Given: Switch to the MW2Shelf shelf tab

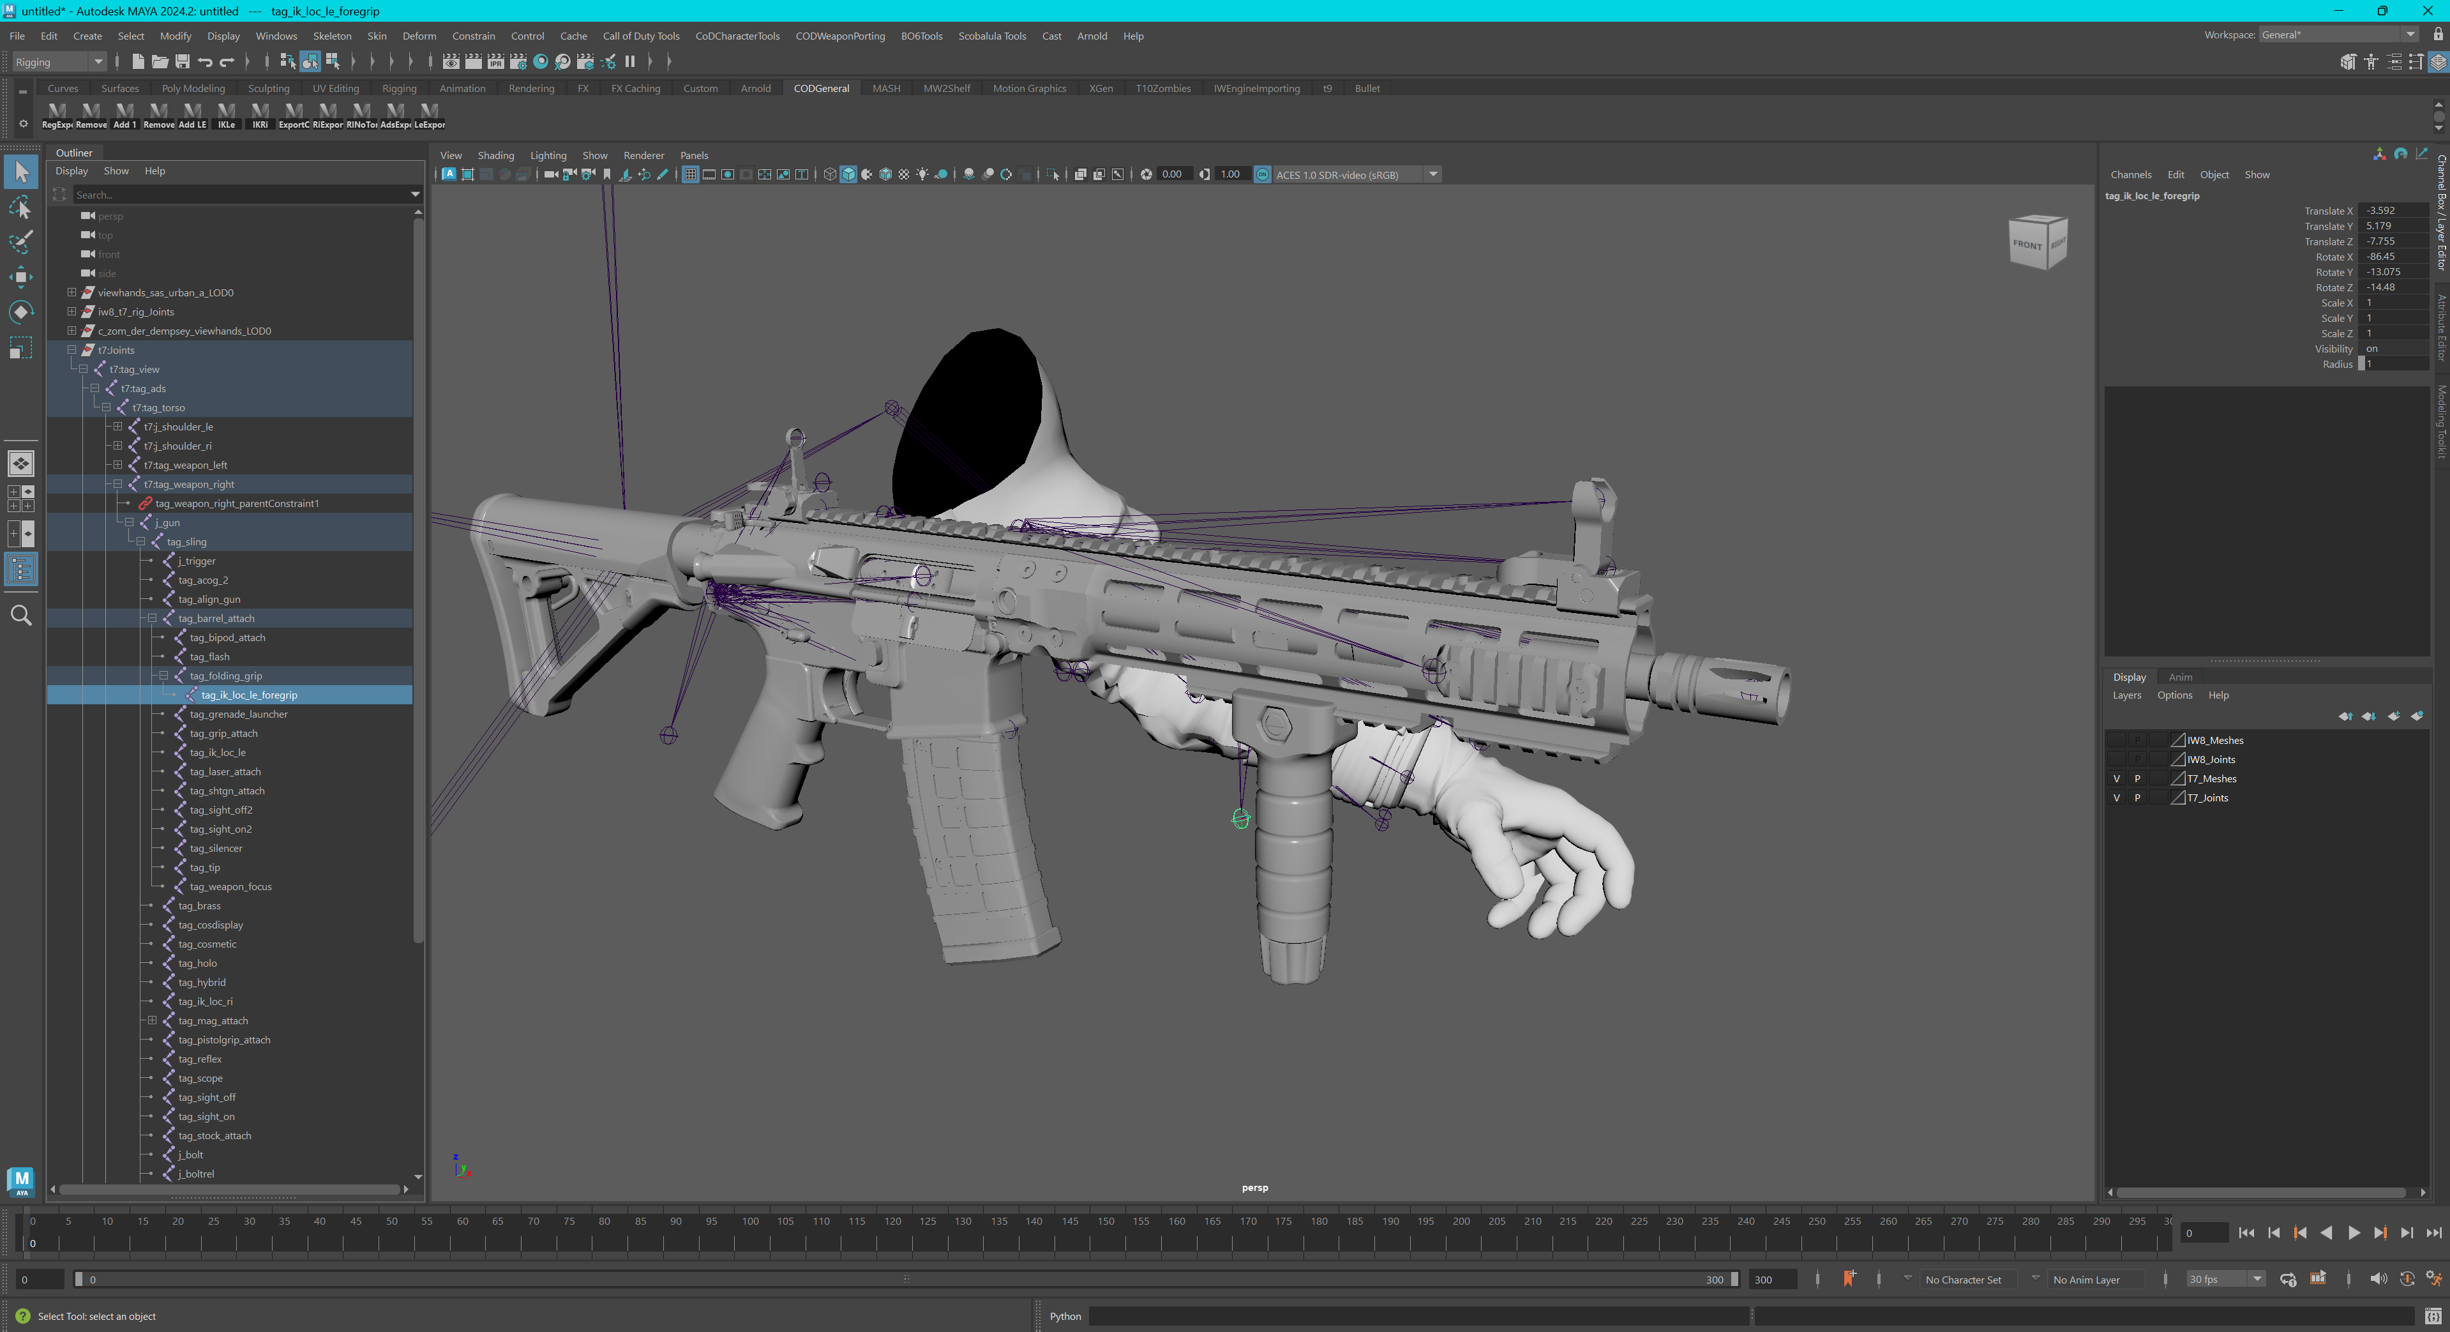Looking at the screenshot, I should [x=946, y=89].
